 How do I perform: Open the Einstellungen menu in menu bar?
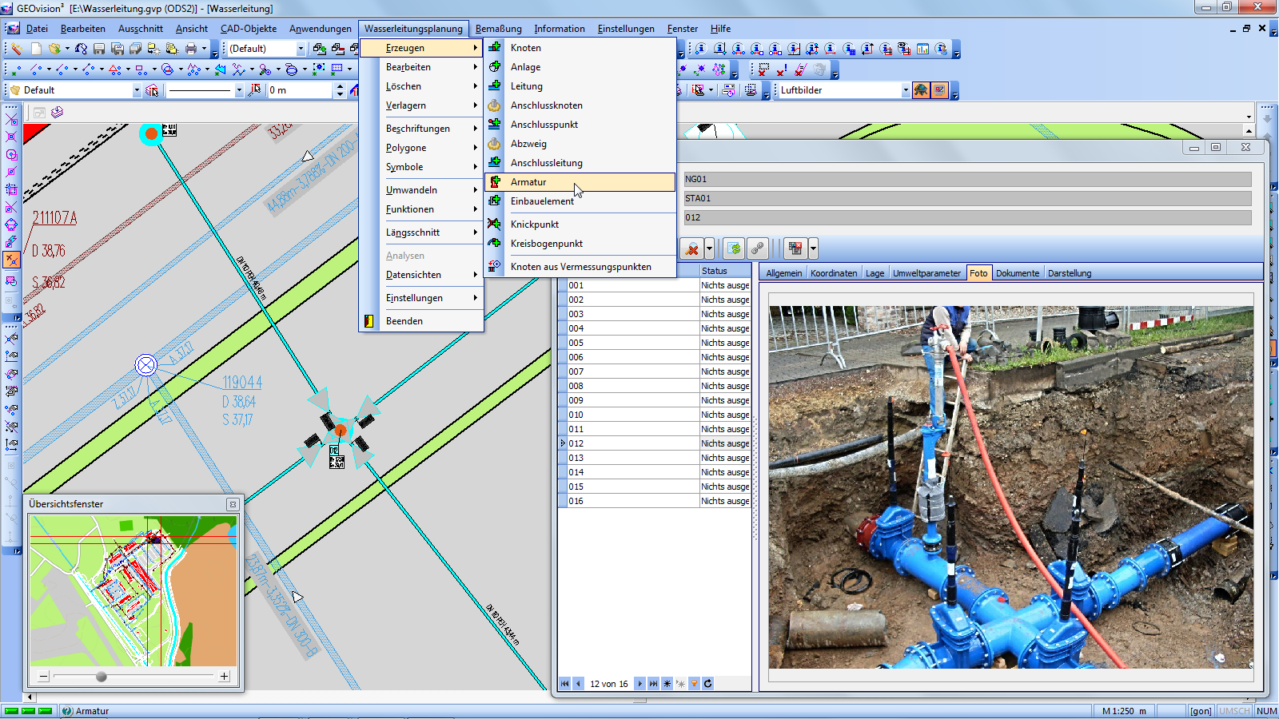(626, 29)
